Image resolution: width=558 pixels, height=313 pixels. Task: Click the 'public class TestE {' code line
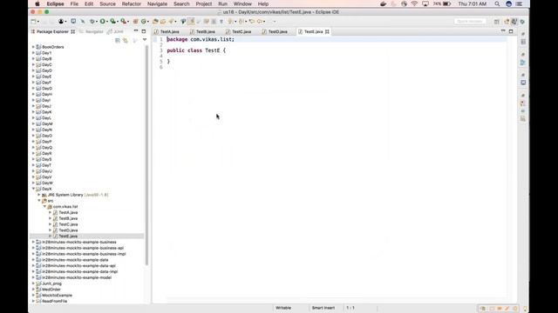pyautogui.click(x=196, y=50)
